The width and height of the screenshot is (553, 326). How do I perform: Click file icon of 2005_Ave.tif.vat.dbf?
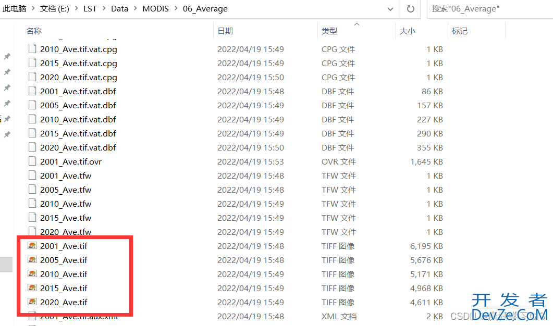pyautogui.click(x=32, y=105)
